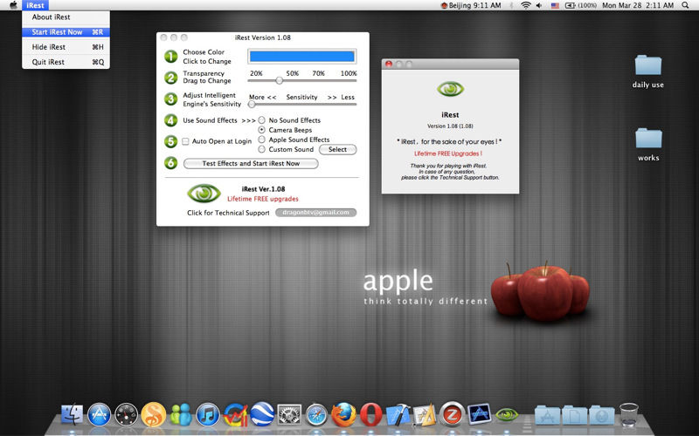The width and height of the screenshot is (699, 436).
Task: Select No Sound Effects radio button
Action: (x=261, y=120)
